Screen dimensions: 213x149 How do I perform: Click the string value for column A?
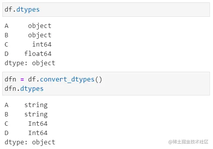pyautogui.click(x=36, y=105)
